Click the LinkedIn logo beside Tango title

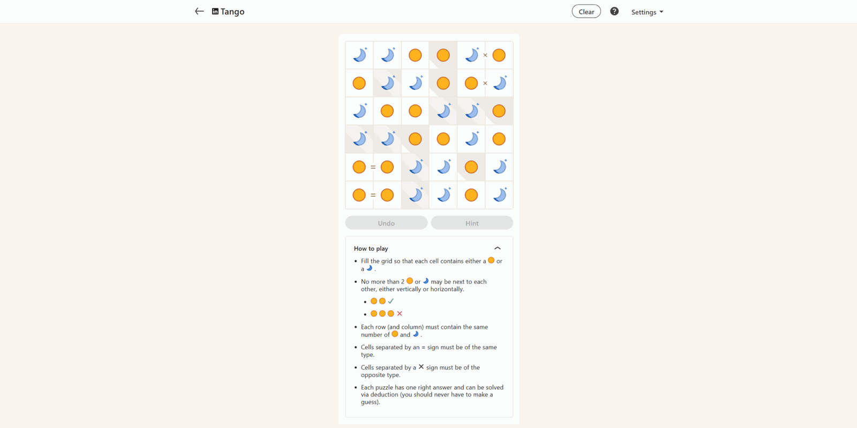tap(215, 11)
